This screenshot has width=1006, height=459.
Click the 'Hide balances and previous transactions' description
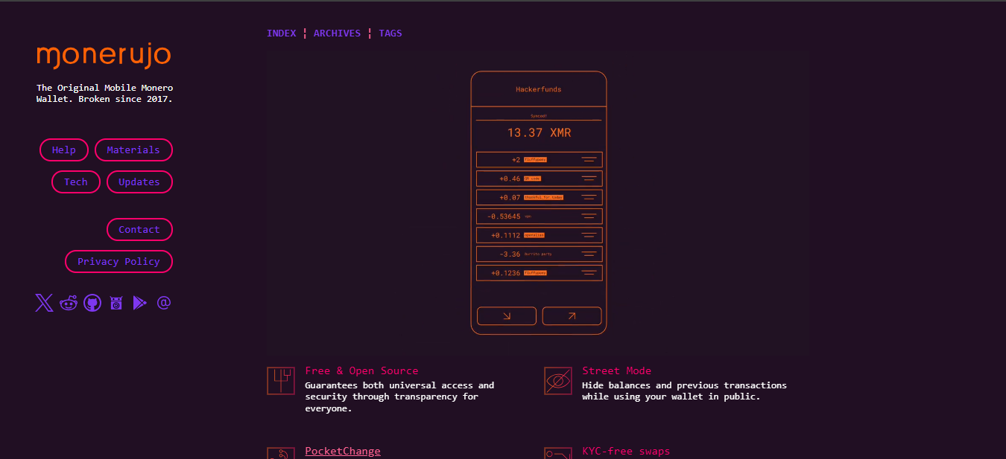click(684, 391)
